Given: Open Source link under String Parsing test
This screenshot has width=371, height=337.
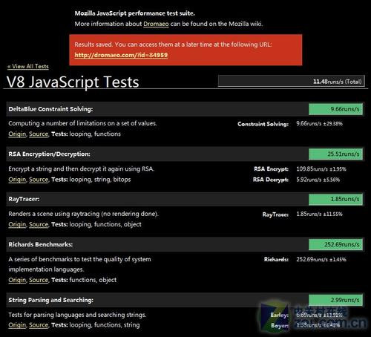Looking at the screenshot, I should [39, 325].
